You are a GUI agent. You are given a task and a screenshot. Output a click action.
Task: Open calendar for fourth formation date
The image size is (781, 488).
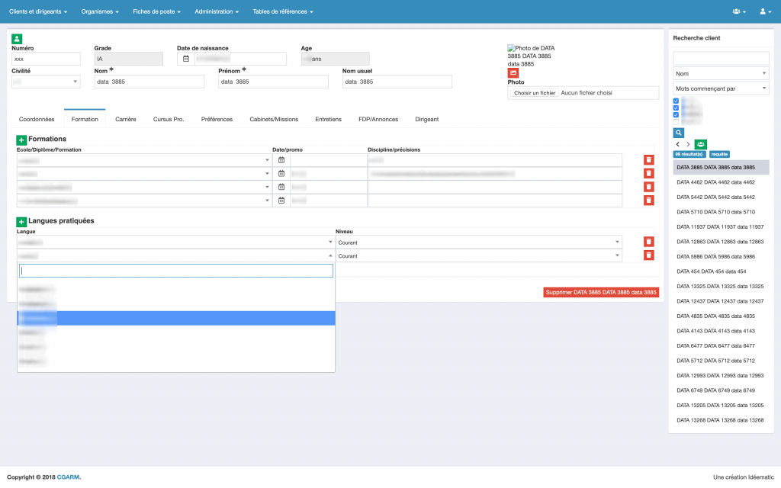coord(281,201)
